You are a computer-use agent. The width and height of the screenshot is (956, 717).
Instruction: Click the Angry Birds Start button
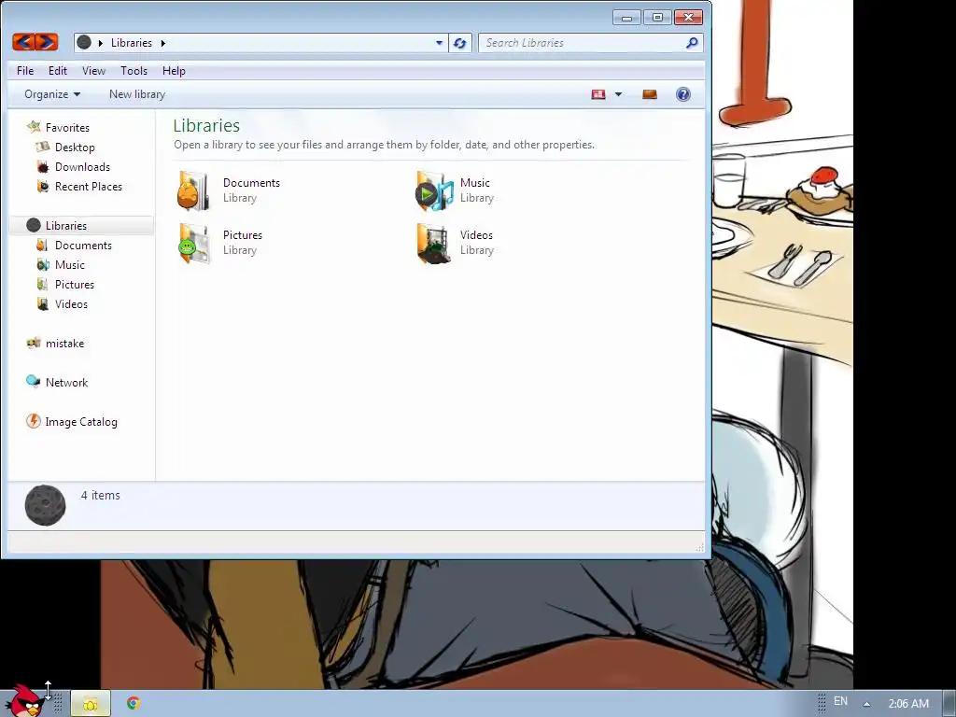24,700
